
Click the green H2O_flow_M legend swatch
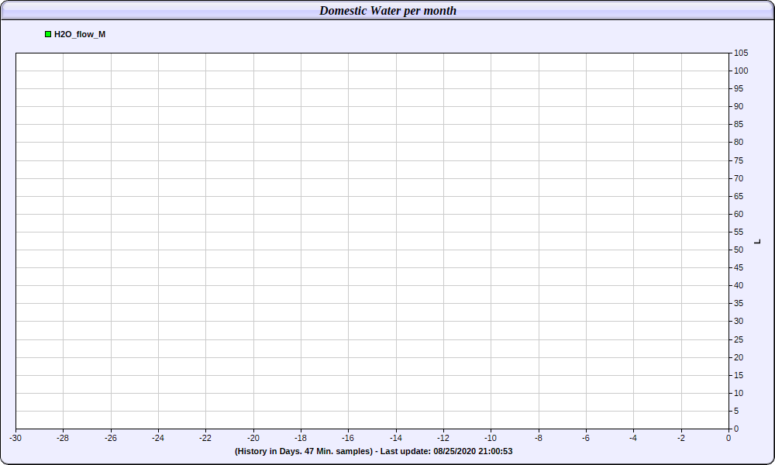[48, 34]
